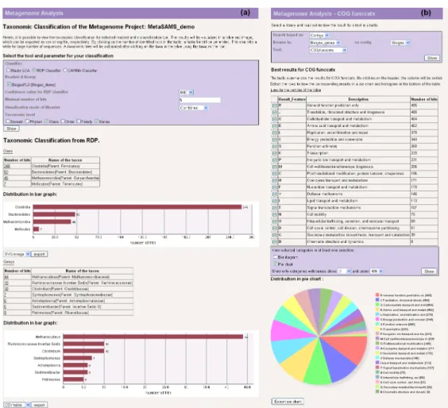This screenshot has height=408, width=448.
Task: Uncheck the Signal transduction mechanisms row checkbox
Action: tap(275, 208)
